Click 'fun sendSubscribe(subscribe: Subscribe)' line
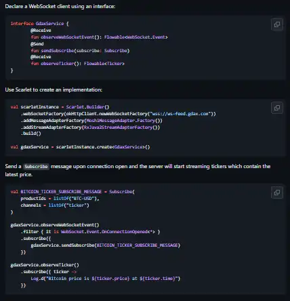Screen dimensions: 290x301 click(80, 51)
